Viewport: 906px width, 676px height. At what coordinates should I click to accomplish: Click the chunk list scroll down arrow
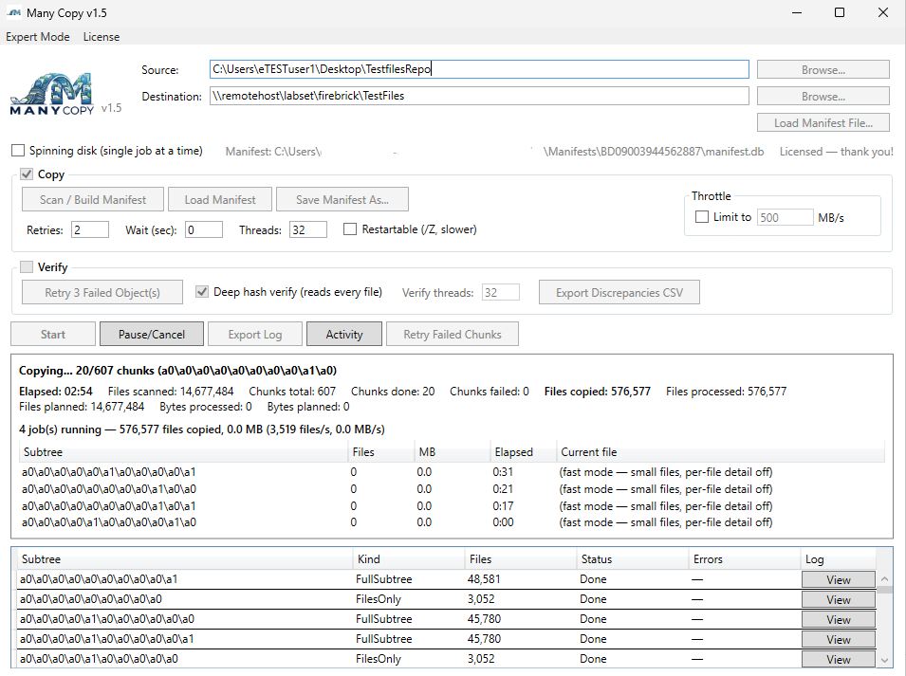[x=884, y=659]
